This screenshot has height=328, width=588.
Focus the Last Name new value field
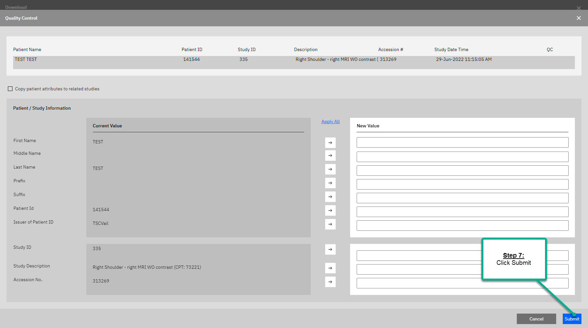[462, 171]
